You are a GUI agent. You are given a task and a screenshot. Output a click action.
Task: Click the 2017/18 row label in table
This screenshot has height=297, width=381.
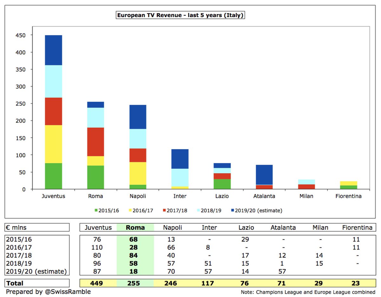pos(18,255)
